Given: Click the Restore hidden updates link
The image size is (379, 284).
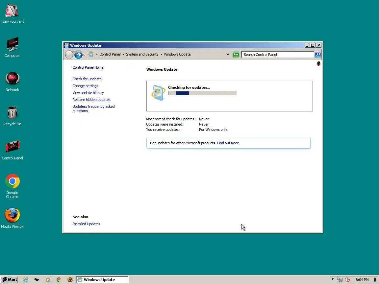Looking at the screenshot, I should tap(91, 100).
